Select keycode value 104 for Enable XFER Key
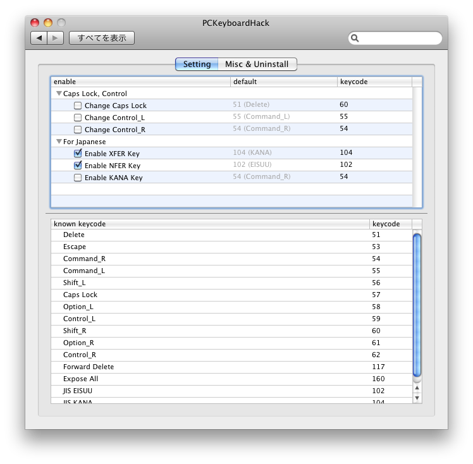Image resolution: width=473 pixels, height=464 pixels. click(346, 152)
